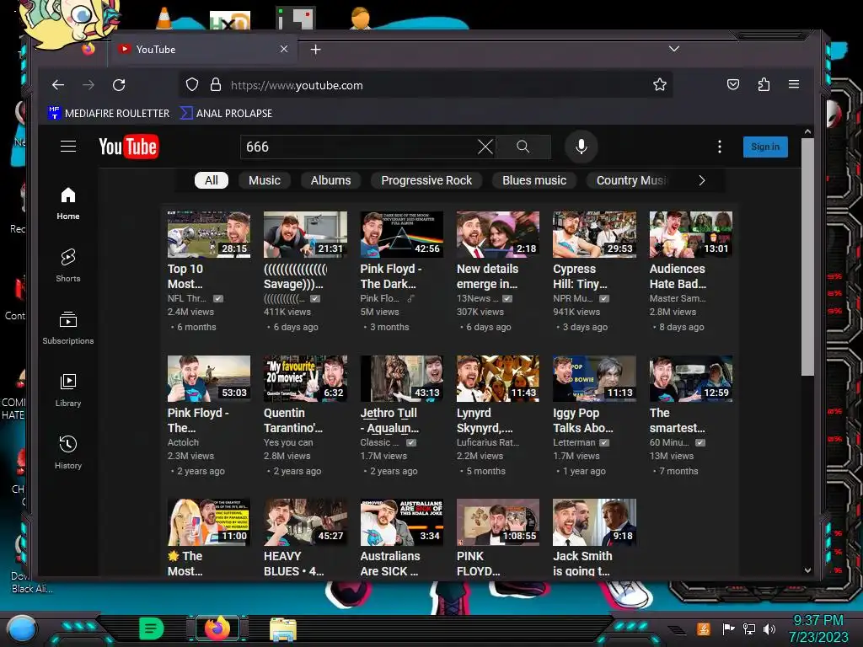Click the page vertical scrollbar thumb
The image size is (863, 647).
click(x=807, y=256)
